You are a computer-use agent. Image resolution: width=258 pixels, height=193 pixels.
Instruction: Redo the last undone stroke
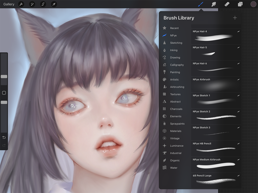[x=4, y=145]
